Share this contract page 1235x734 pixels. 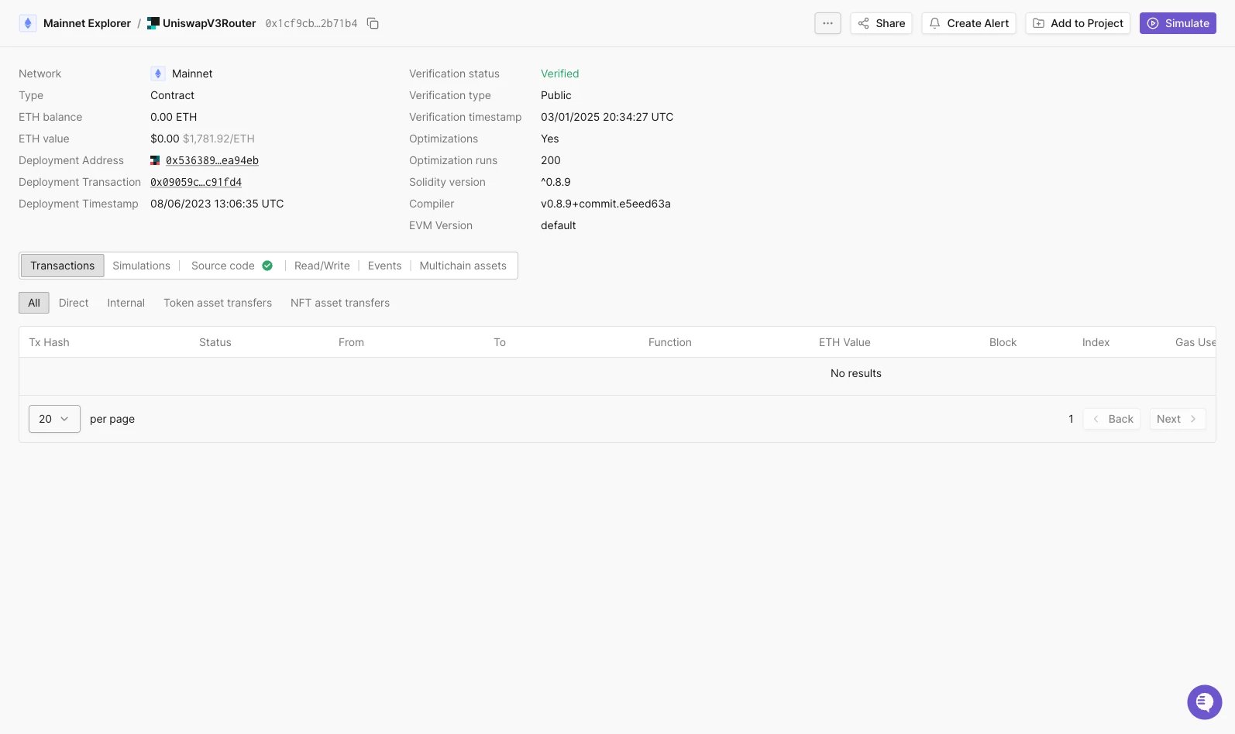coord(882,23)
